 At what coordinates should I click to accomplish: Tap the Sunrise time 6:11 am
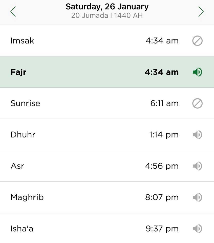(164, 103)
